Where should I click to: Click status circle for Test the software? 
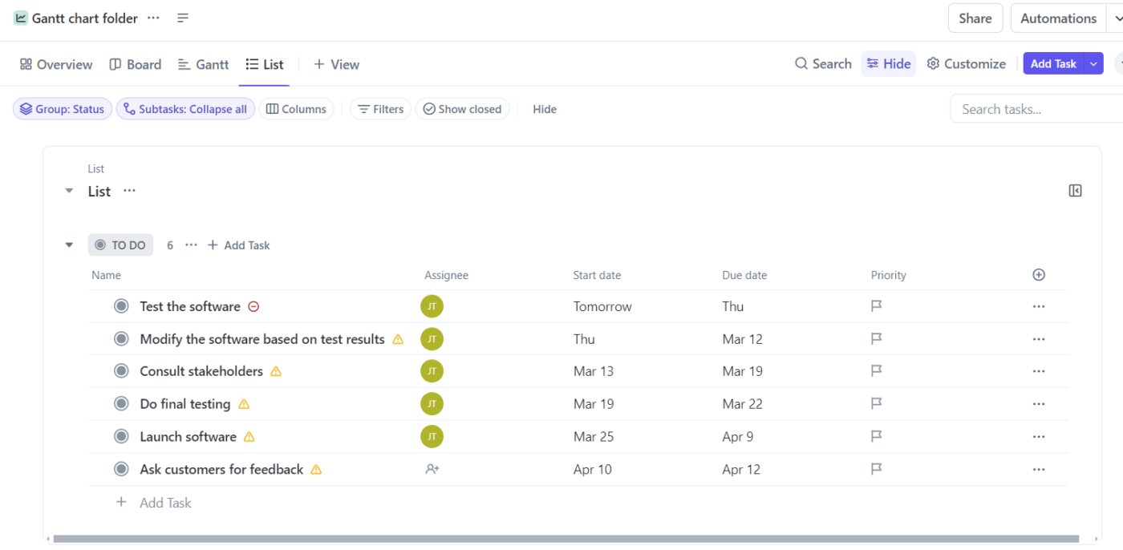pos(121,306)
